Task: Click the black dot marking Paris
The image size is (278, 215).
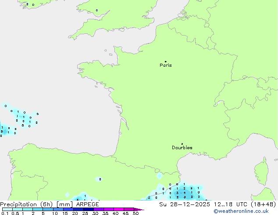Action: (x=166, y=61)
